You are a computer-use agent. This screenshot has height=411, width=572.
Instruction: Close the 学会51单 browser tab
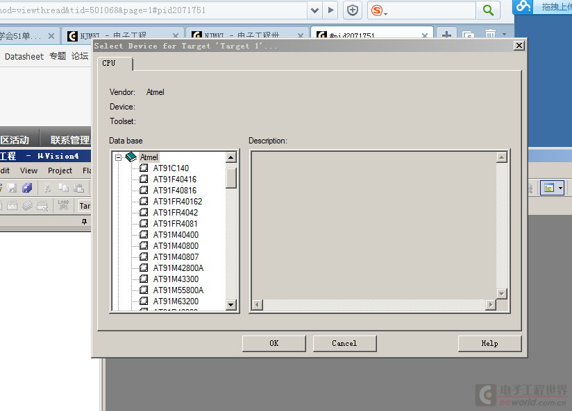tap(51, 36)
